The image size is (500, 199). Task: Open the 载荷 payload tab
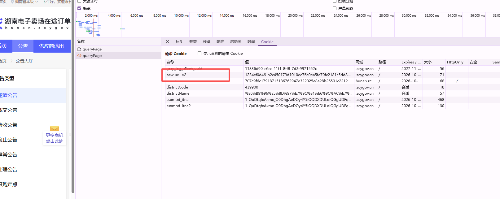click(x=193, y=42)
